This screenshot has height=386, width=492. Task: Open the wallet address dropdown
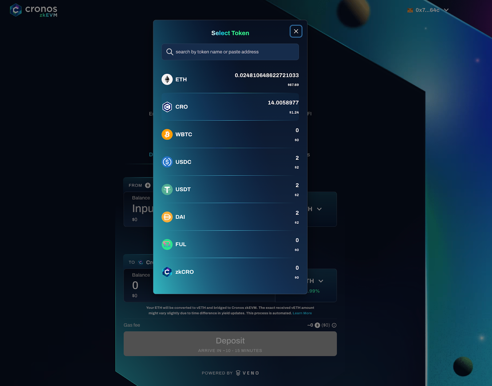click(446, 10)
